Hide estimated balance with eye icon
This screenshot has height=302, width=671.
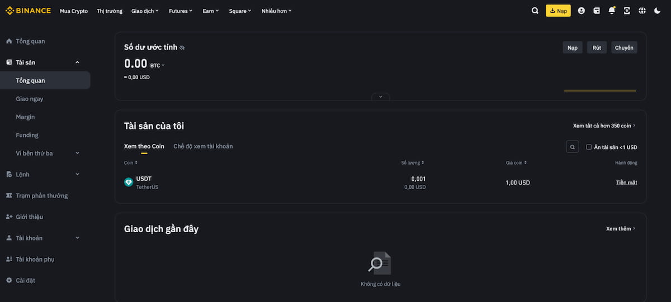182,48
